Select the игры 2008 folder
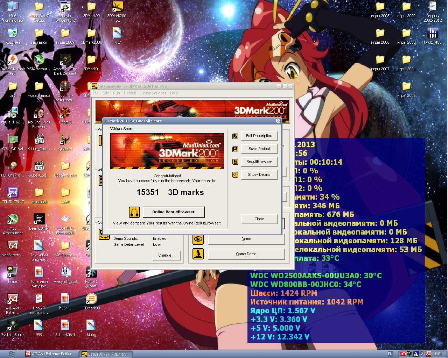This screenshot has height=358, width=448. 380,10
